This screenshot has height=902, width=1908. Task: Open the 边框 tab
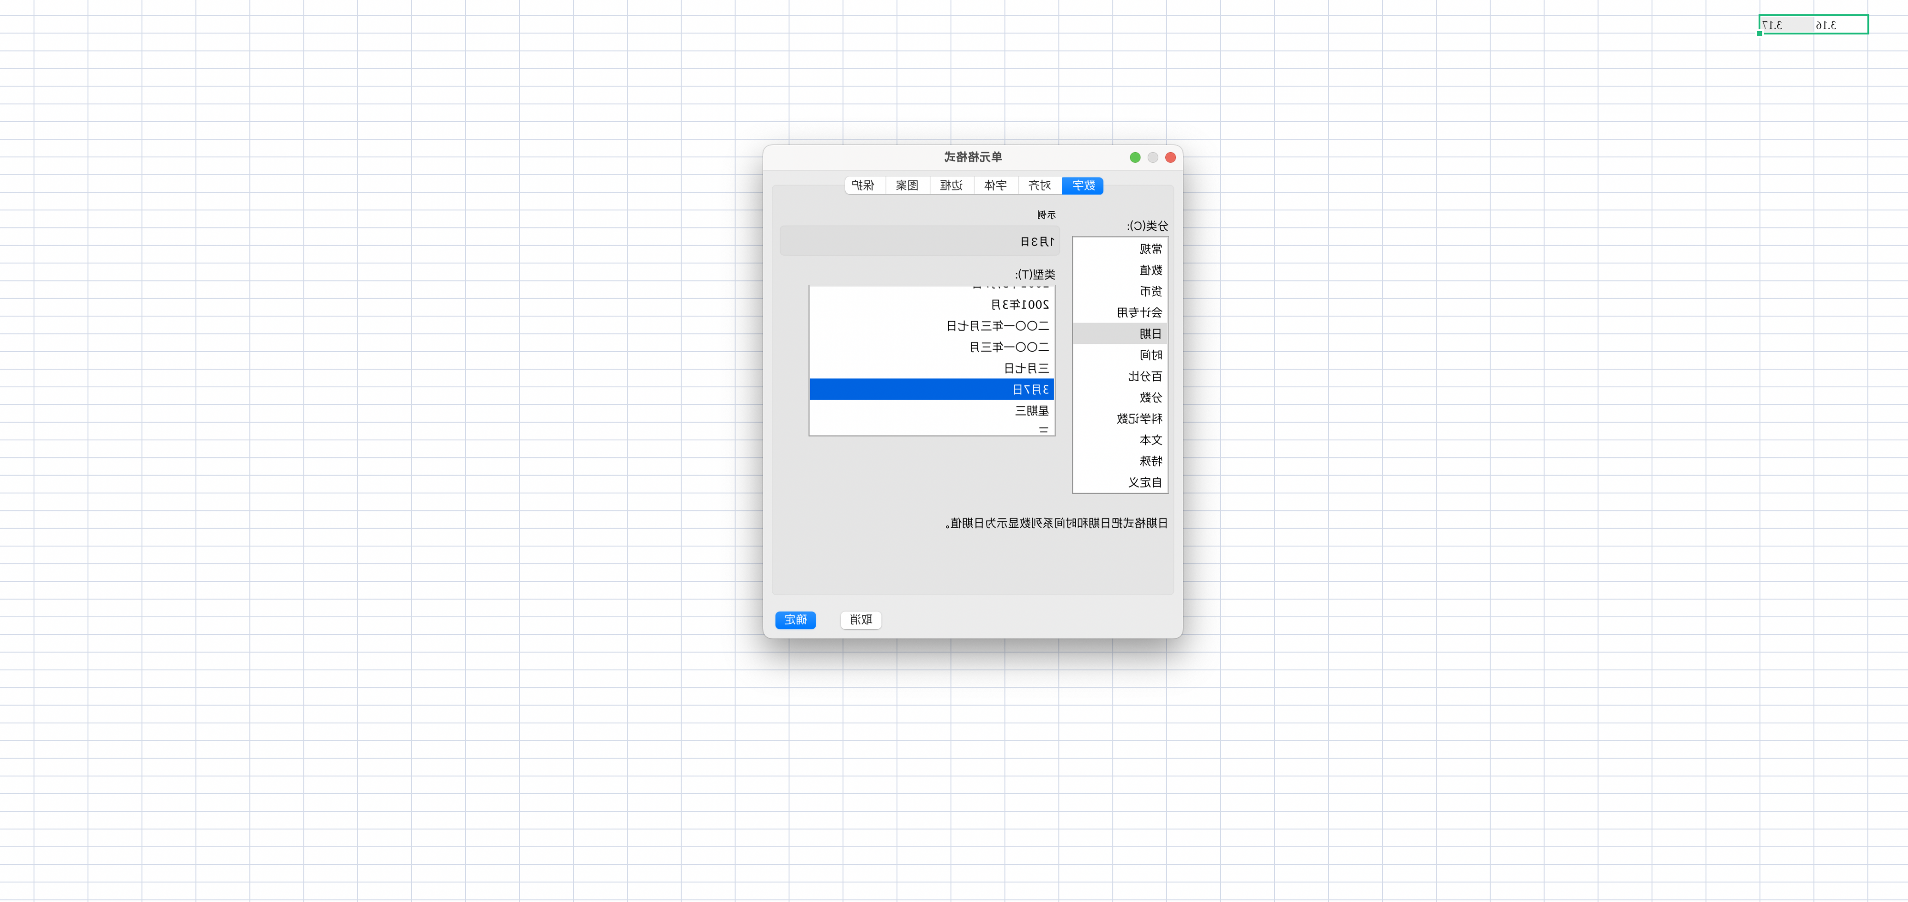[x=952, y=185]
